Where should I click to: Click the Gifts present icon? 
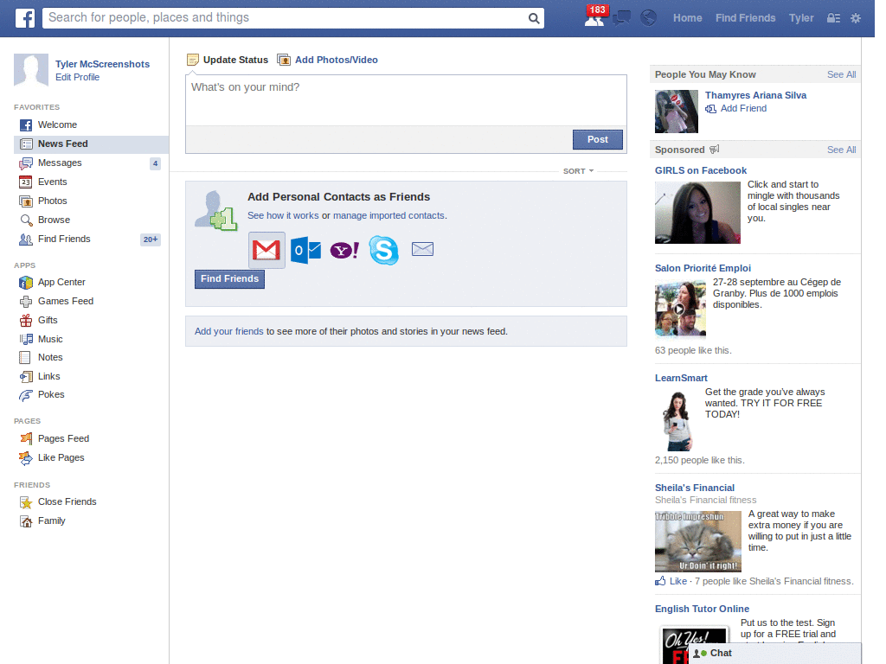click(26, 321)
